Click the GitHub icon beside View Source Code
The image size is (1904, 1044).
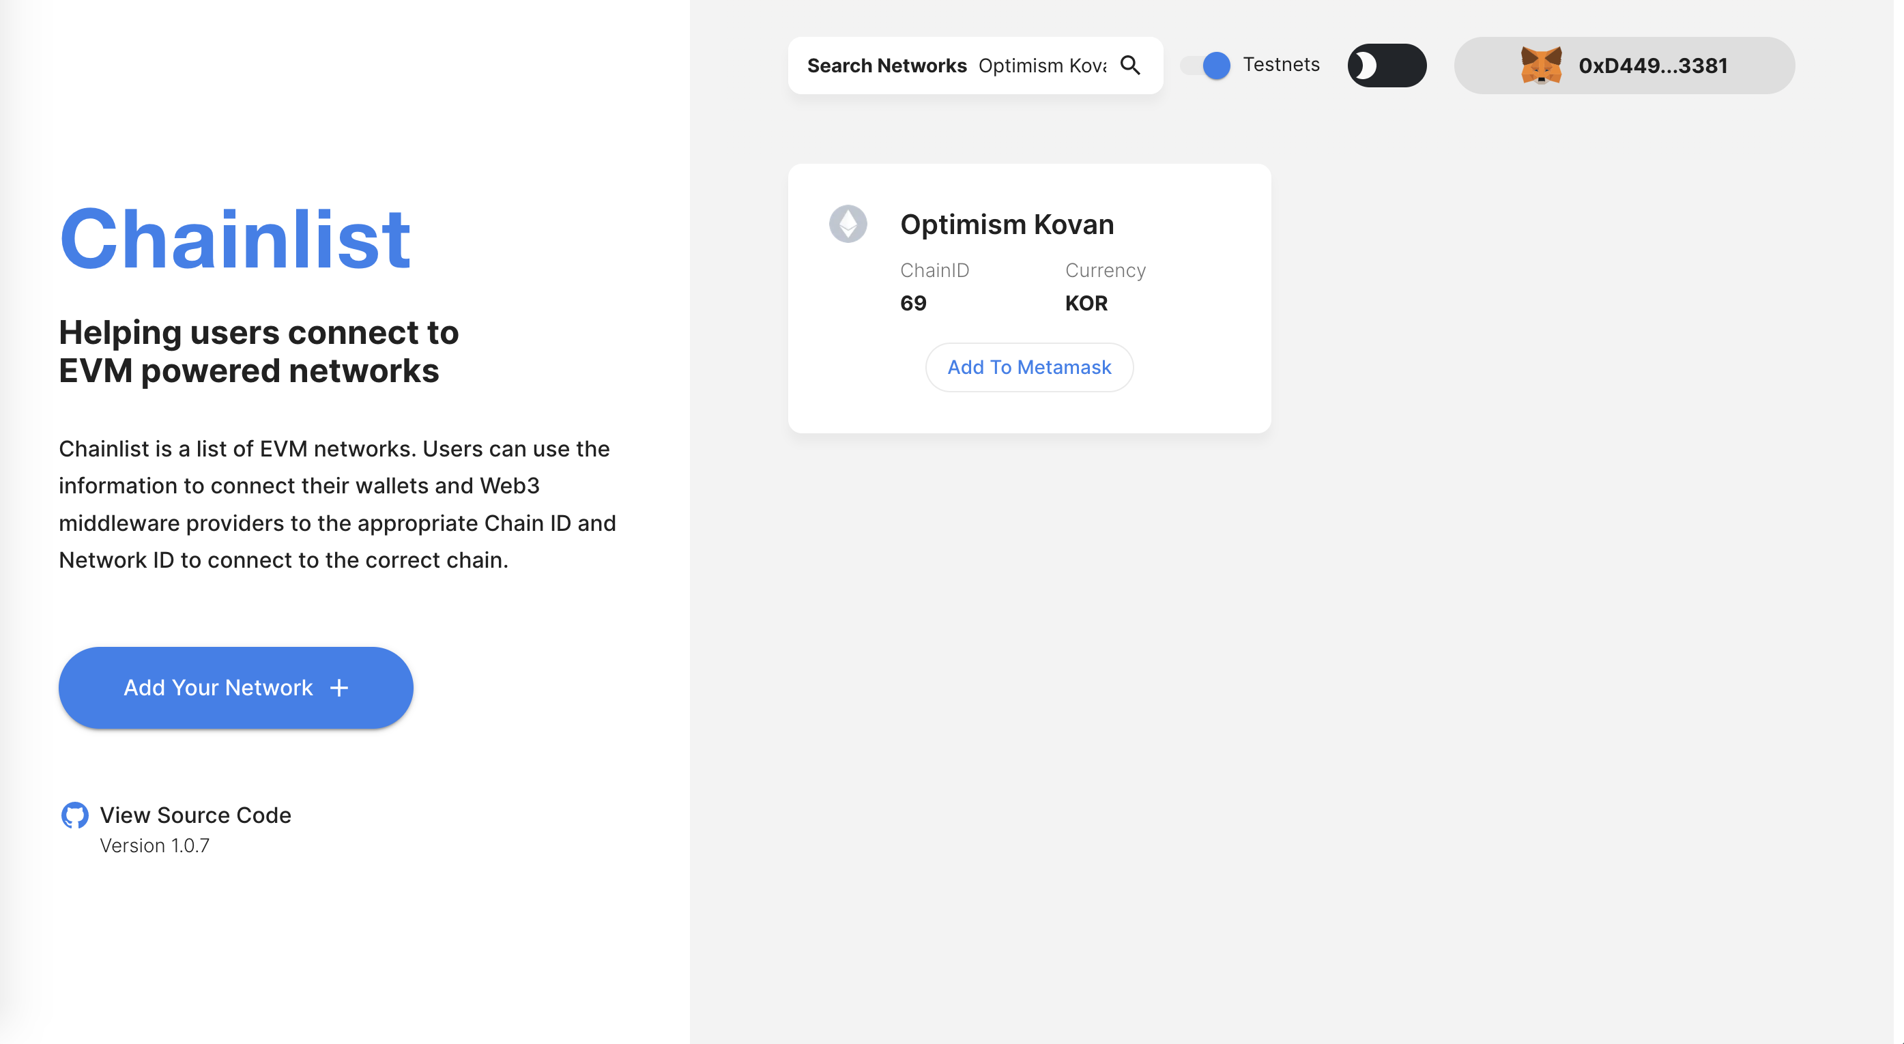[x=74, y=815]
